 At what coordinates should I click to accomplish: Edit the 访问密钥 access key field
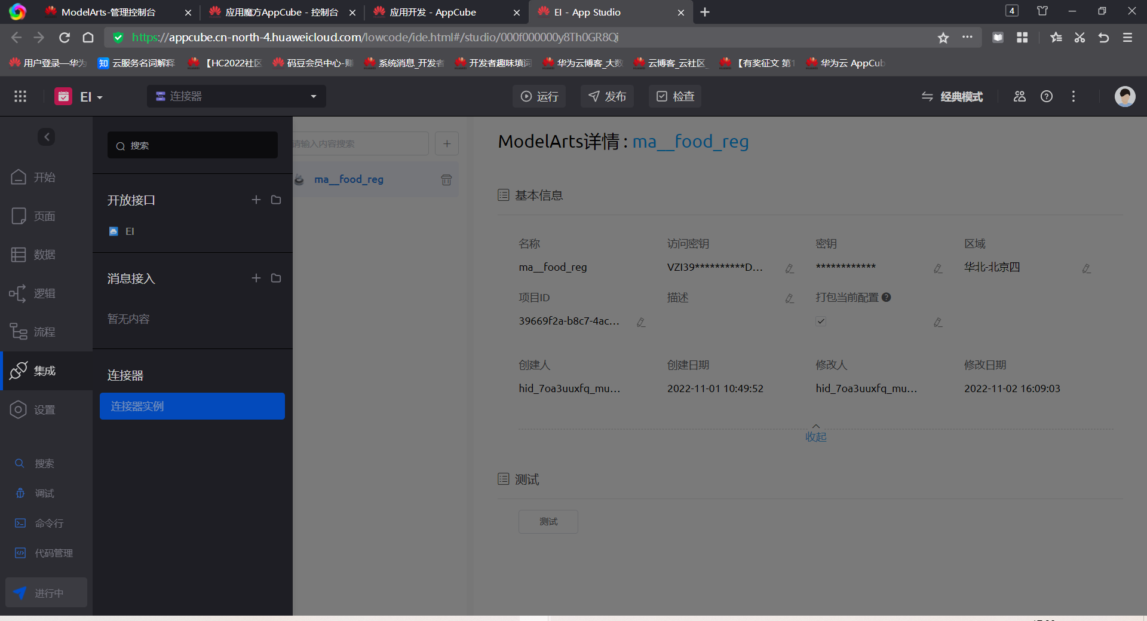pyautogui.click(x=790, y=268)
